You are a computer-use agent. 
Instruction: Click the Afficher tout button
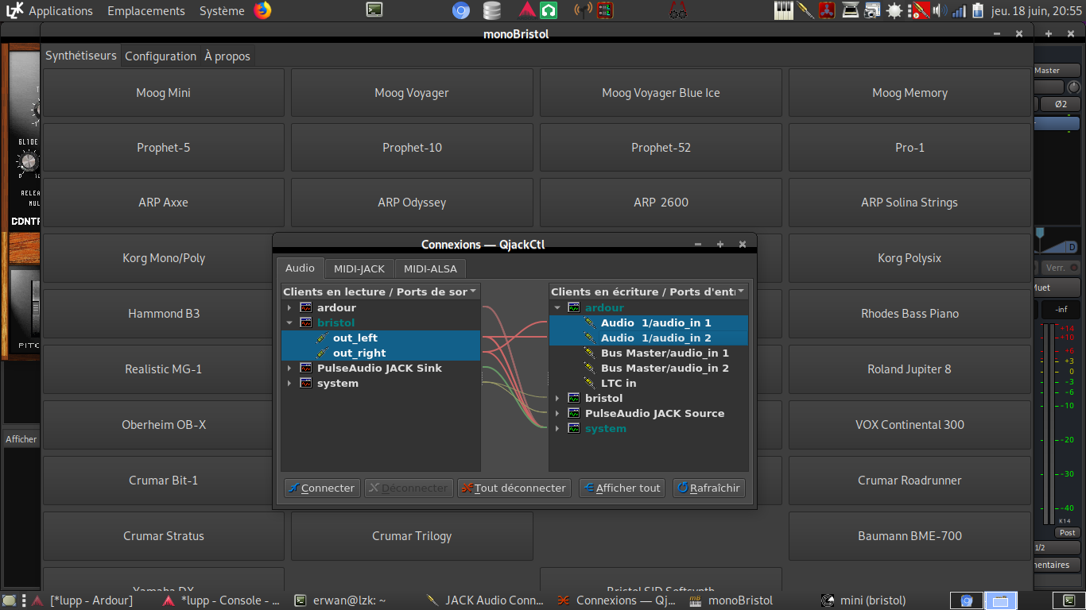[x=623, y=488]
